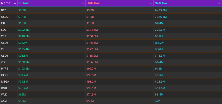Select MEGA NetFlow value $-23.9M
The width and height of the screenshot is (222, 104).
(x=160, y=82)
